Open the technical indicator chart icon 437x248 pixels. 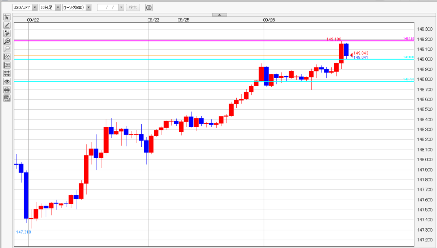(7, 57)
